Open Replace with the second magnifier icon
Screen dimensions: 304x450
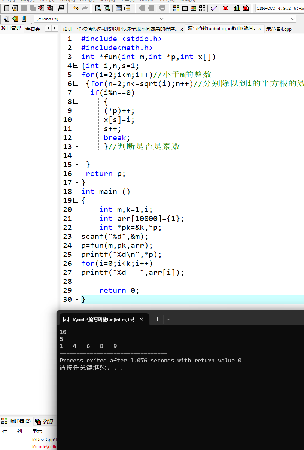pos(107,8)
